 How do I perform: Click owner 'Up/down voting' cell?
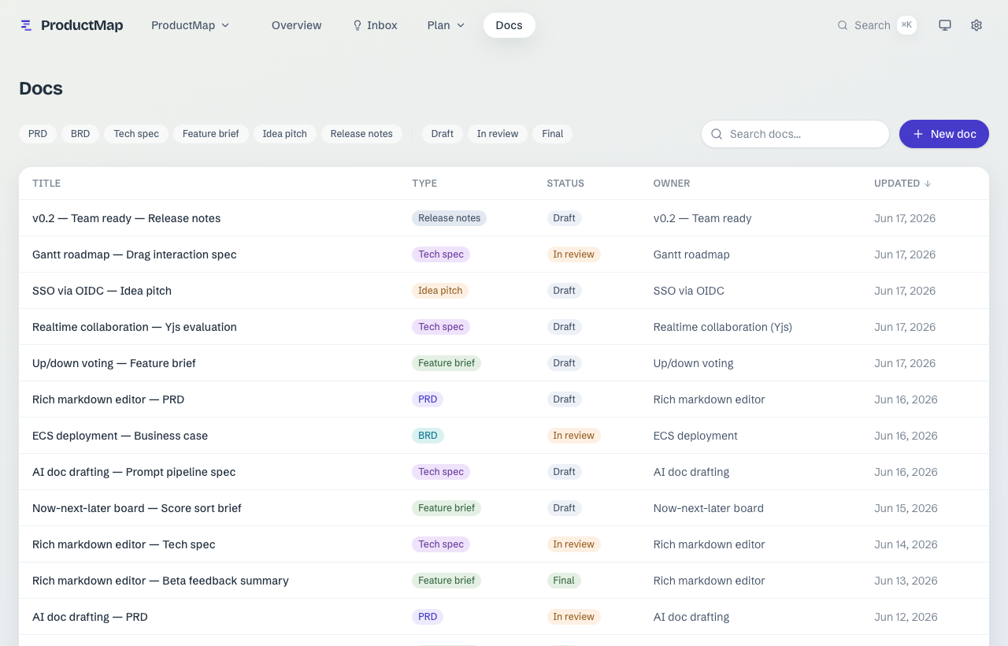click(693, 363)
